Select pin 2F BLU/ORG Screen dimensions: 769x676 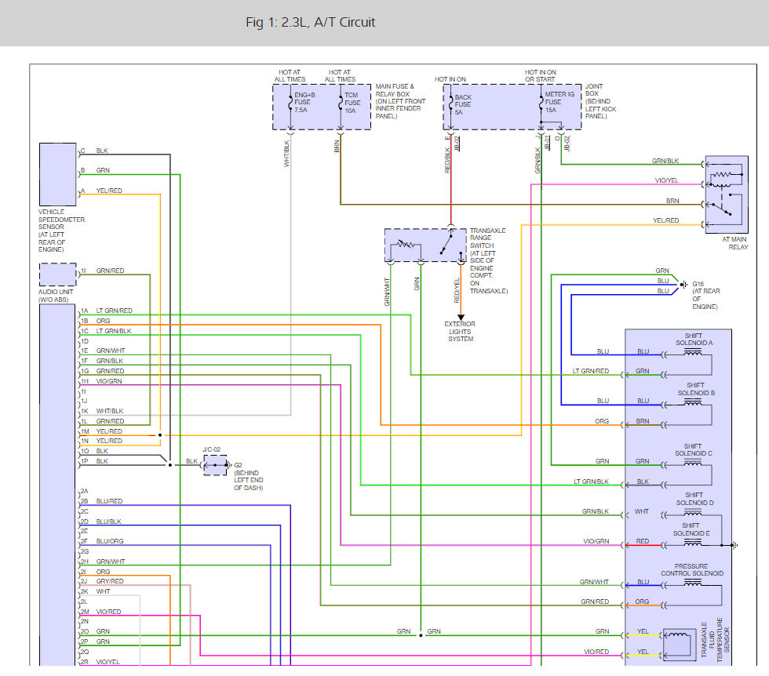pyautogui.click(x=102, y=541)
